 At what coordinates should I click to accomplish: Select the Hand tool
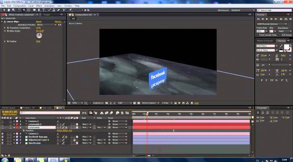tap(9, 10)
